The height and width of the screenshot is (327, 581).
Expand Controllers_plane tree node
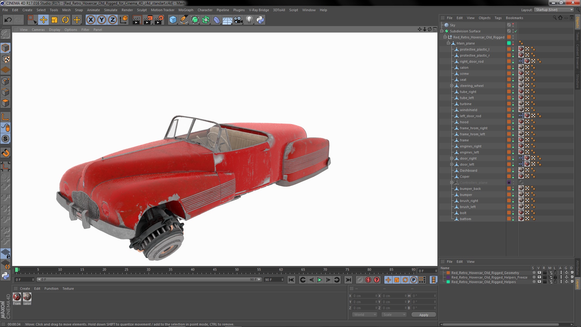(452, 183)
